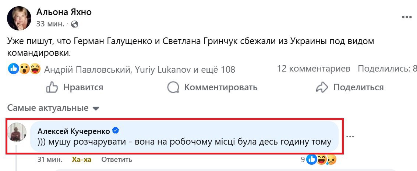Click Ответить under the comment
Screen dimensions: 417x171
[x=116, y=160]
